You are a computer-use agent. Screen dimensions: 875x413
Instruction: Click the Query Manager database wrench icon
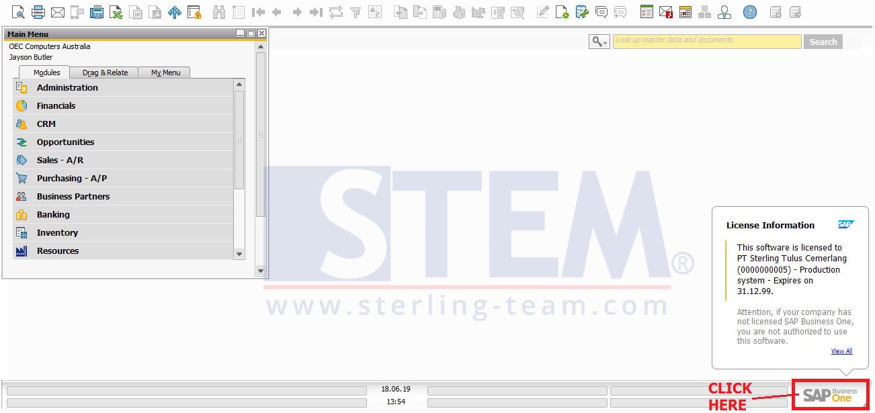point(582,12)
